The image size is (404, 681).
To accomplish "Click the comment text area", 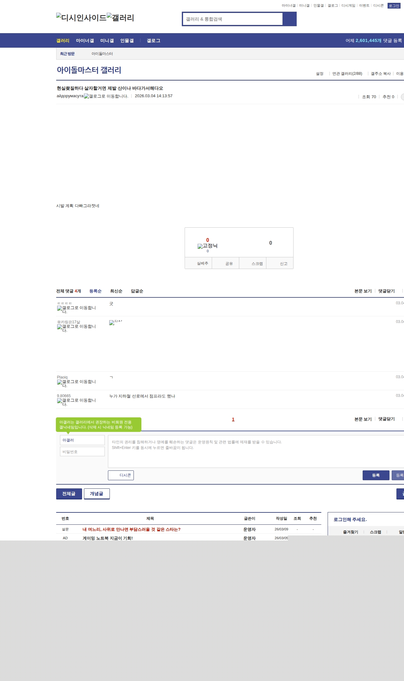I will (256, 451).
